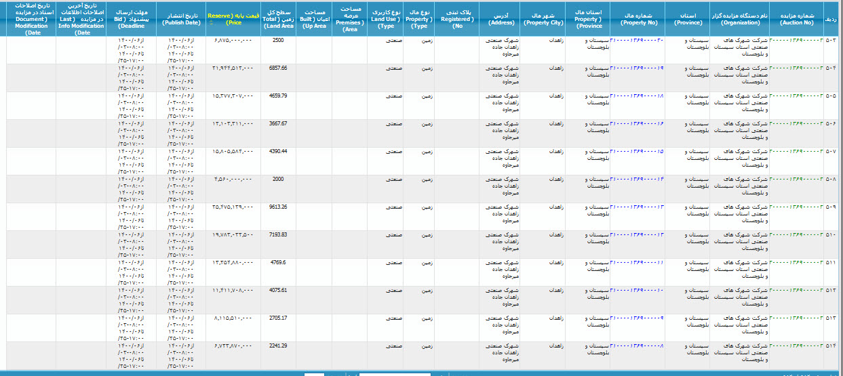Select row 508 land area cell 2000
This screenshot has height=376, width=843.
[277, 180]
